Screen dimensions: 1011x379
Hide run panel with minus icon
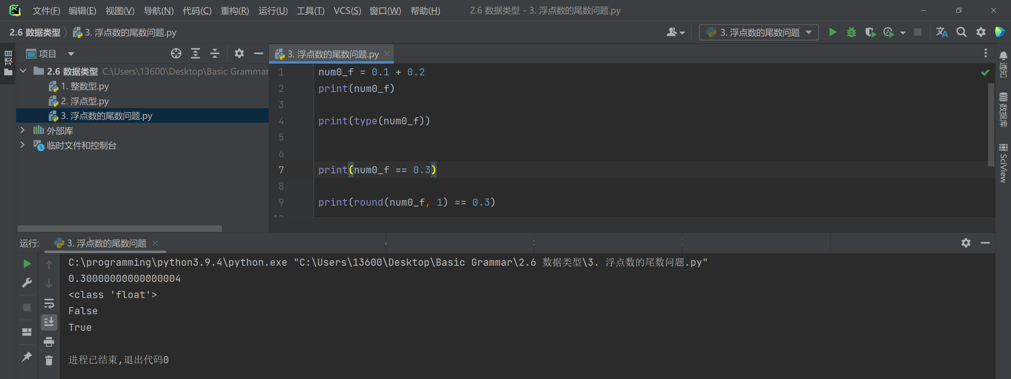(x=985, y=243)
